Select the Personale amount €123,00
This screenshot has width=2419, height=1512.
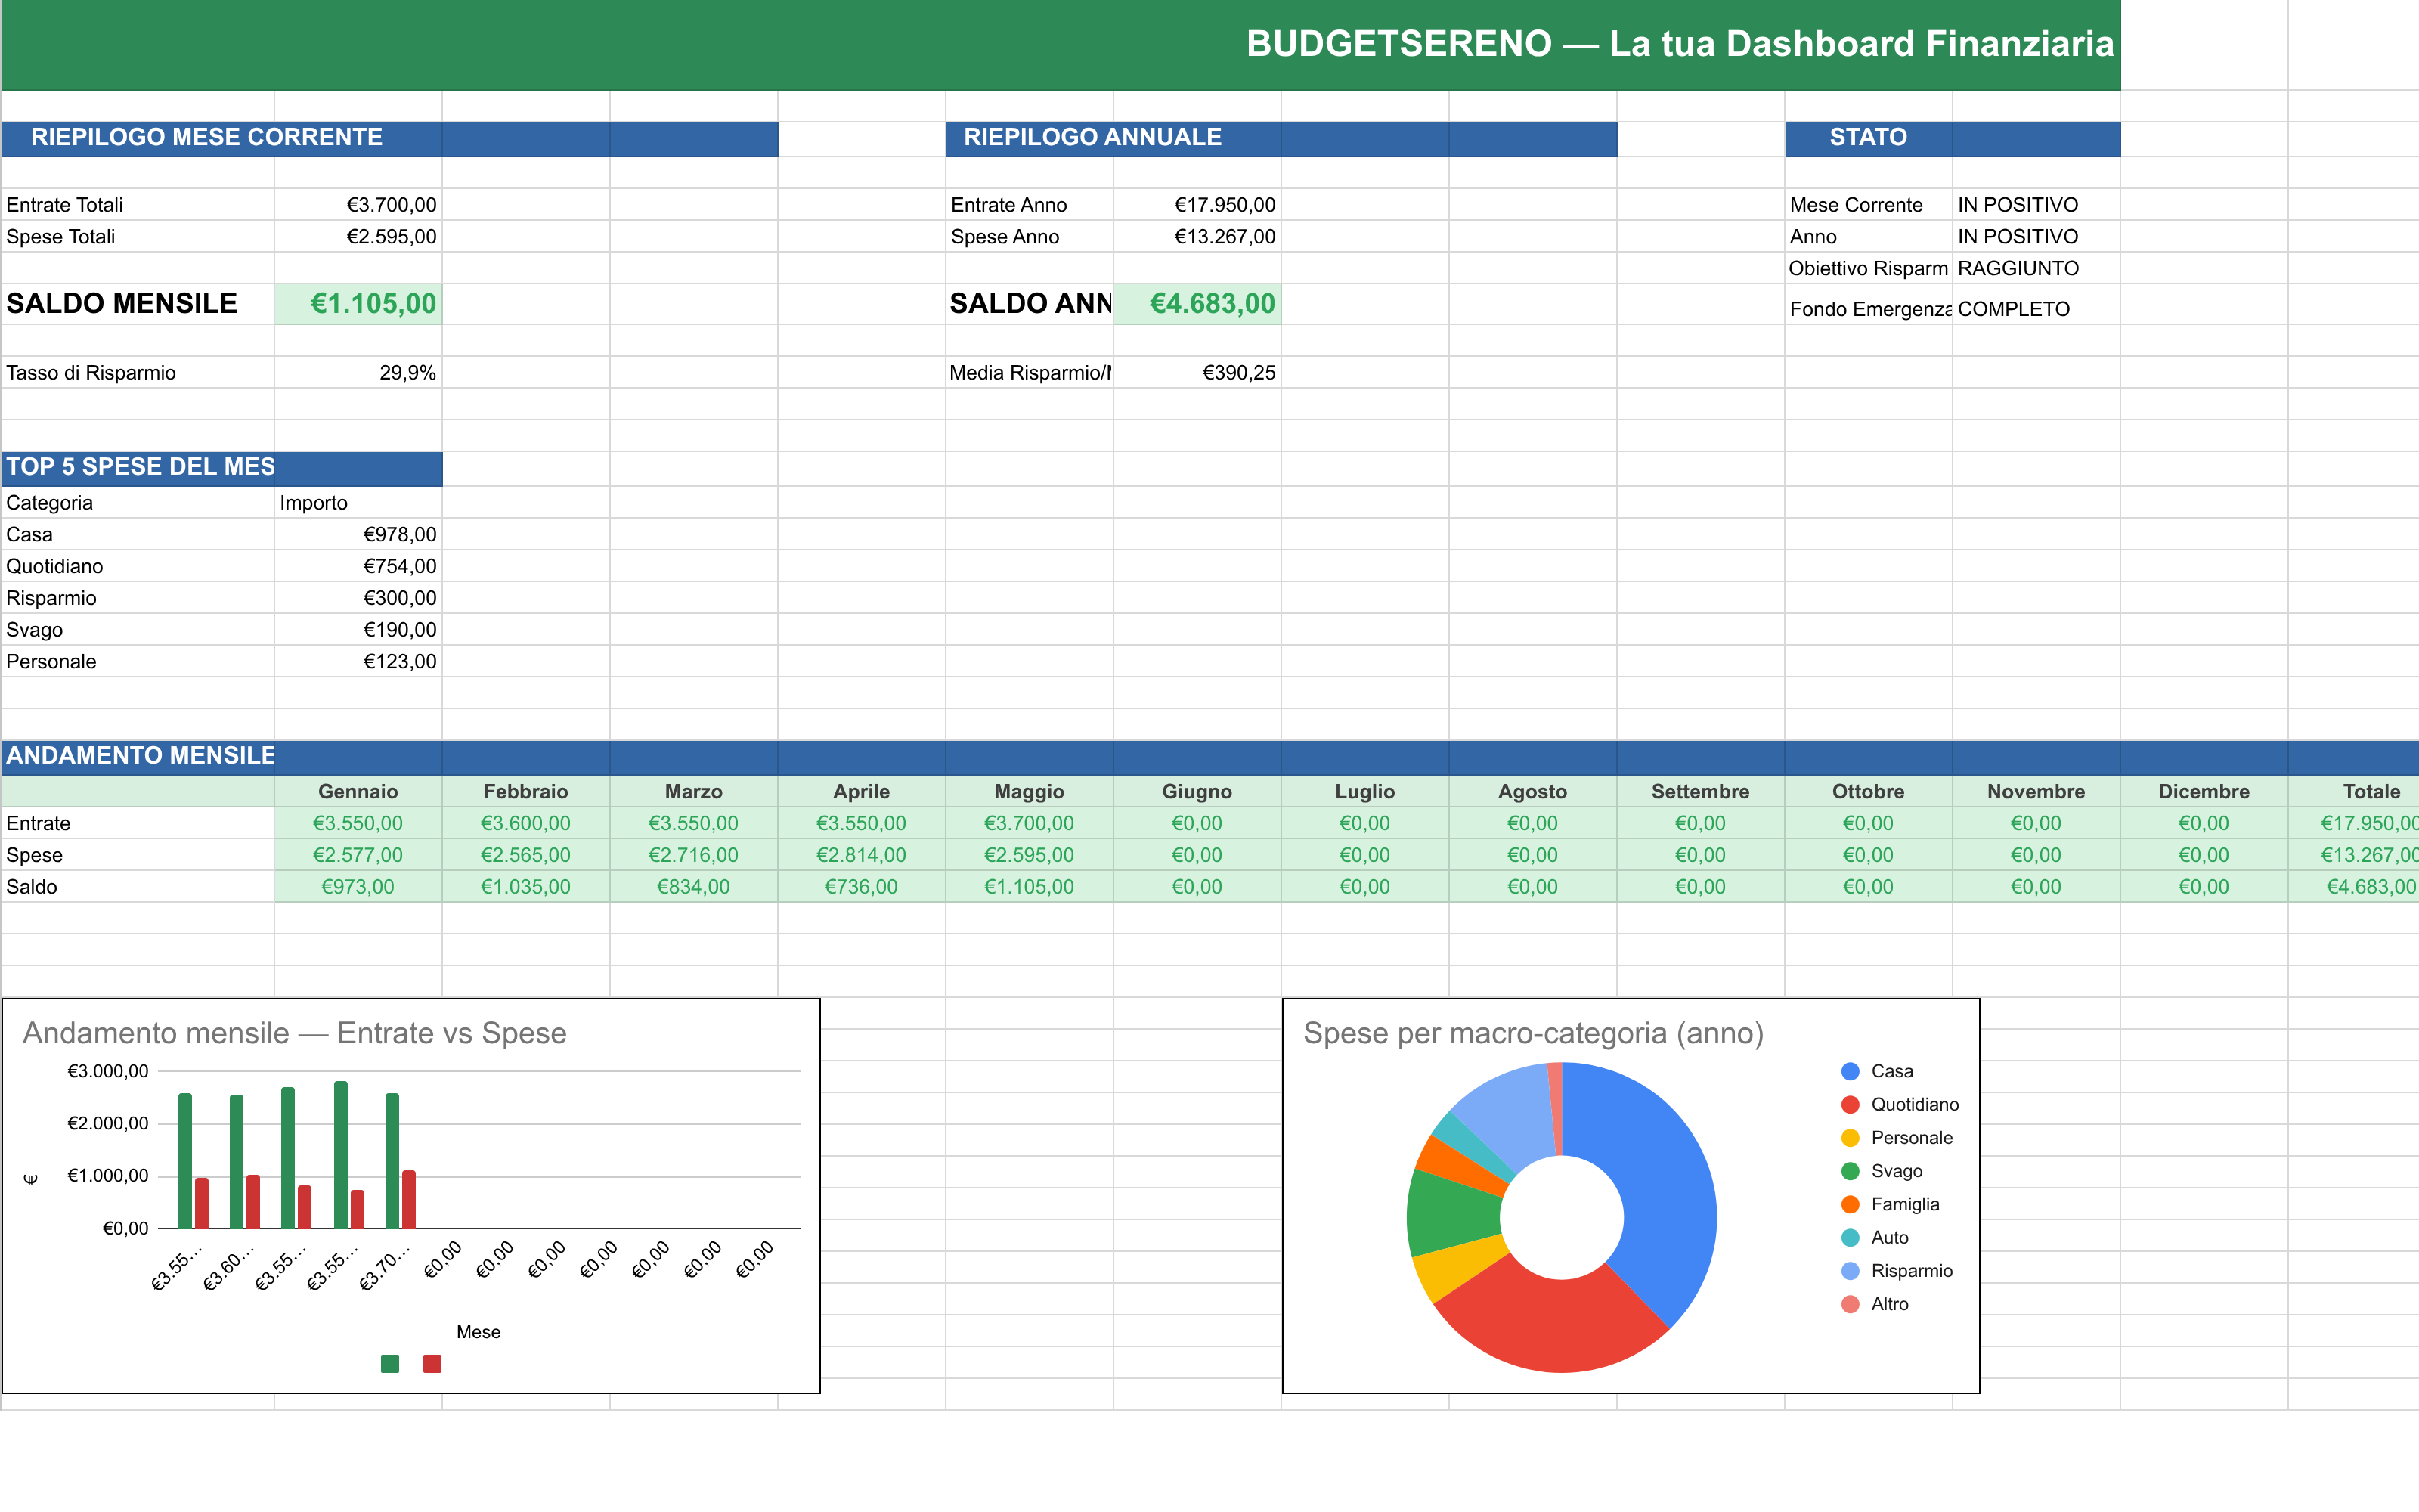click(358, 662)
